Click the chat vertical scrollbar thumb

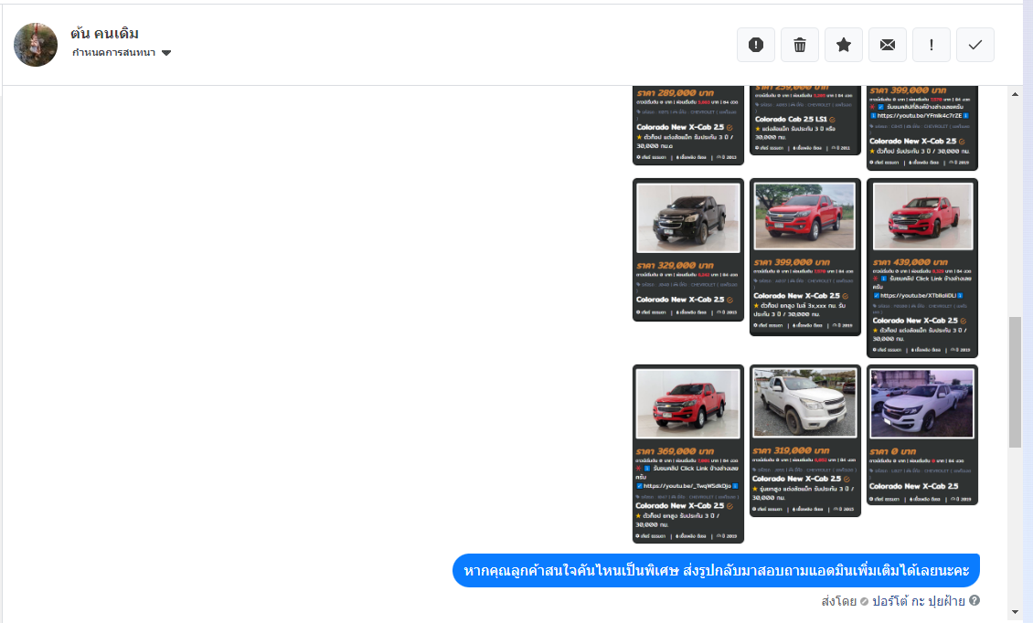1015,382
